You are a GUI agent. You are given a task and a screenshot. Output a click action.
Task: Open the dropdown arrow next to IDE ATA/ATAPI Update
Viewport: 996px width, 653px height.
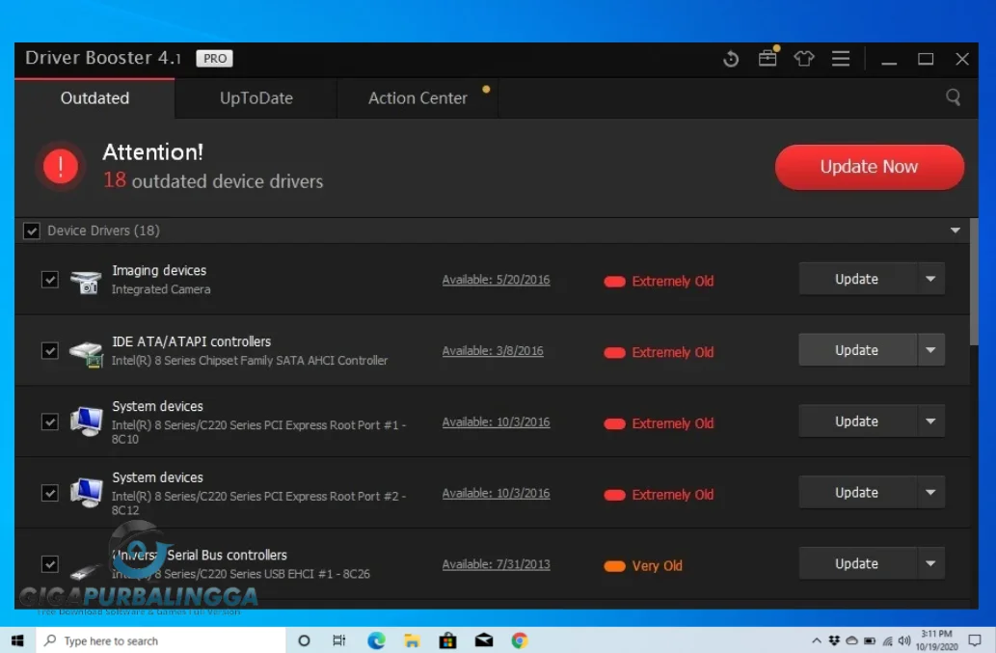930,350
